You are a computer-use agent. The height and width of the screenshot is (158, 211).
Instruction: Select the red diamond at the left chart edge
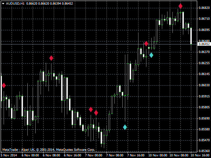[x=4, y=85]
